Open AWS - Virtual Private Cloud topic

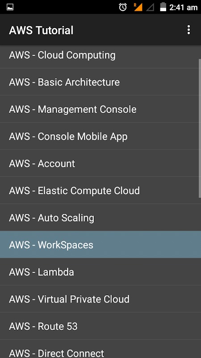point(100,299)
